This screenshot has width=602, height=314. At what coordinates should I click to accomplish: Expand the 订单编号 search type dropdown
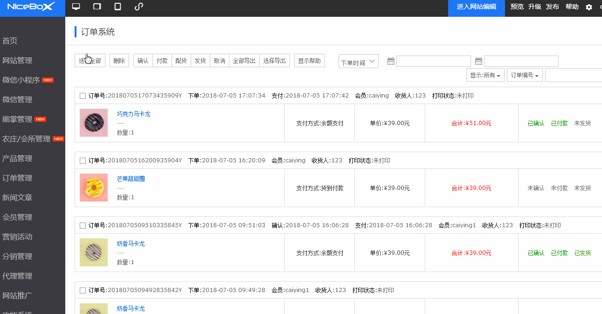[525, 75]
